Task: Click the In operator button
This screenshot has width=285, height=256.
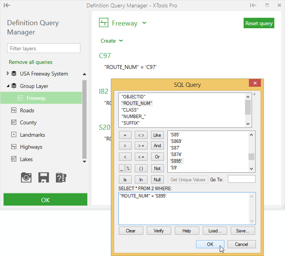Action: click(x=141, y=179)
